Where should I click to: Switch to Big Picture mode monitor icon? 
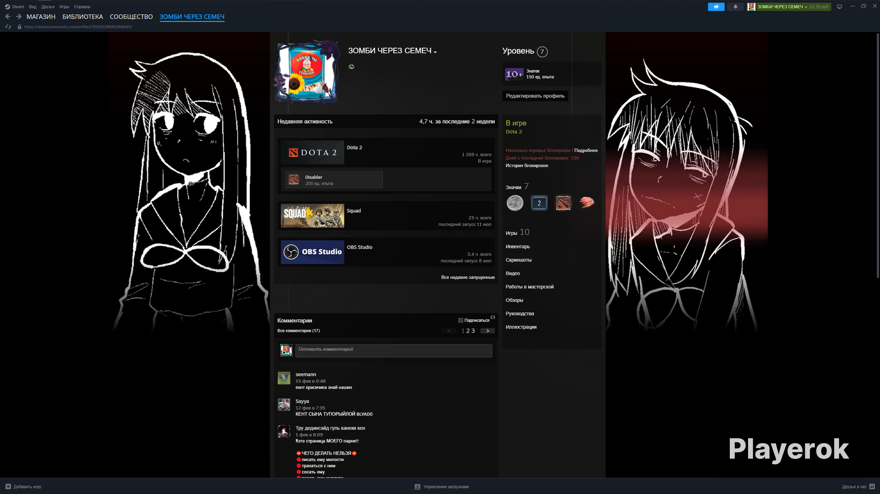839,7
